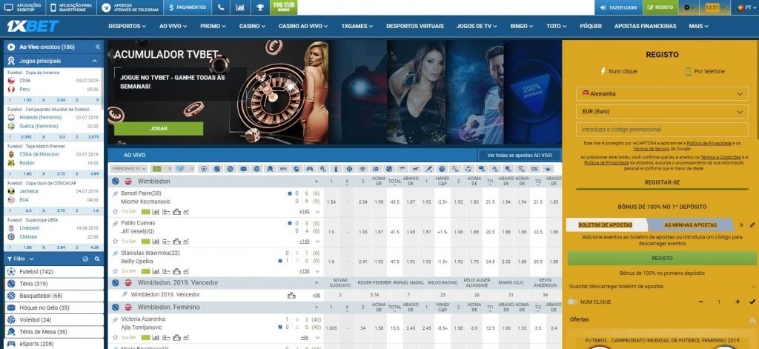Screen dimensions: 759x349
Task: Open the Ao Vivo menu
Action: [173, 26]
